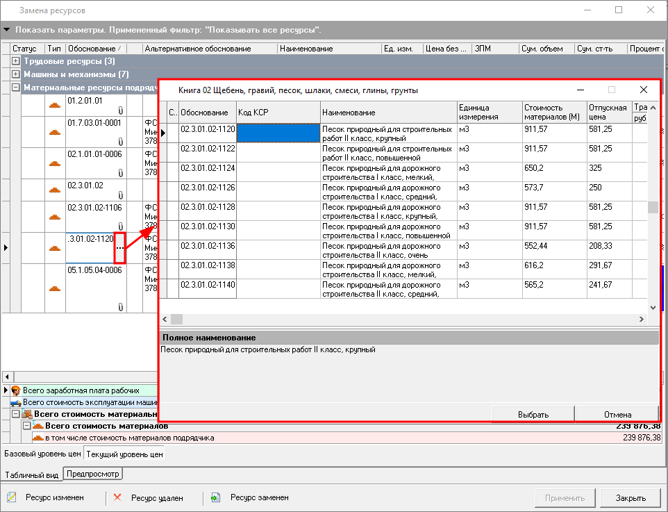Viewport: 668px width, 512px height.
Task: Click the 'Закрыть' button
Action: coord(630,497)
